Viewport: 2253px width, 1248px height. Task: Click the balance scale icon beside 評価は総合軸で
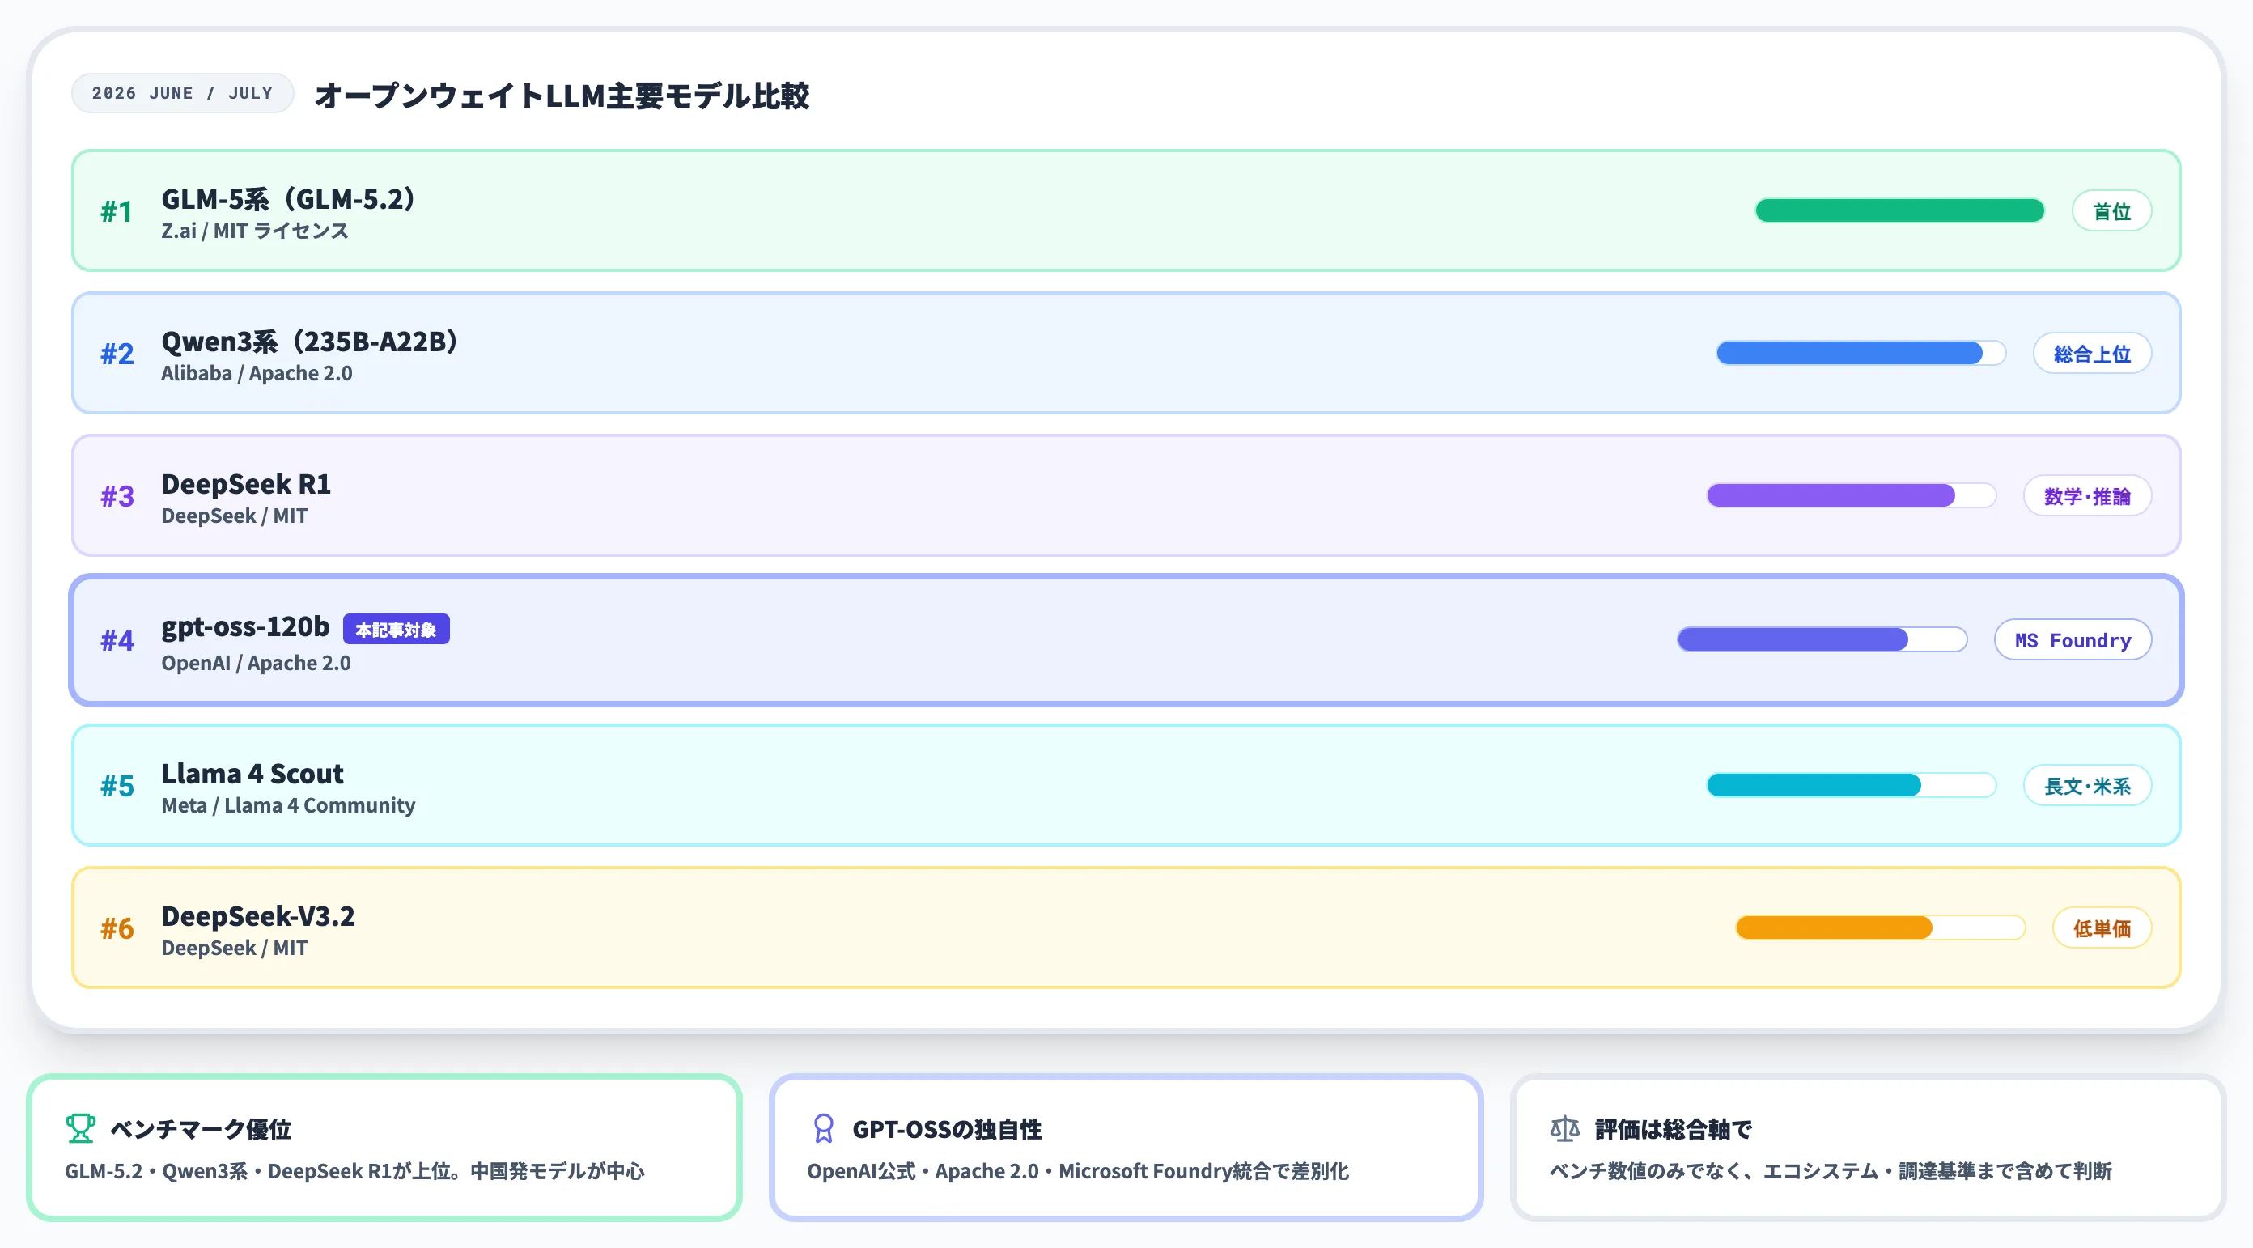tap(1564, 1128)
